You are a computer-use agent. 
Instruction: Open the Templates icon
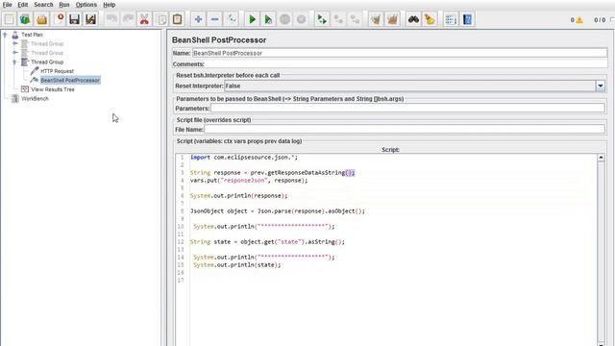click(x=26, y=19)
